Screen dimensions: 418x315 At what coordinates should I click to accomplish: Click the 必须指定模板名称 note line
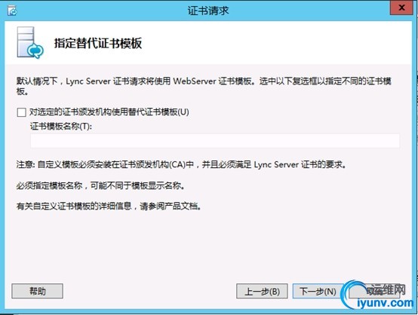click(x=100, y=185)
